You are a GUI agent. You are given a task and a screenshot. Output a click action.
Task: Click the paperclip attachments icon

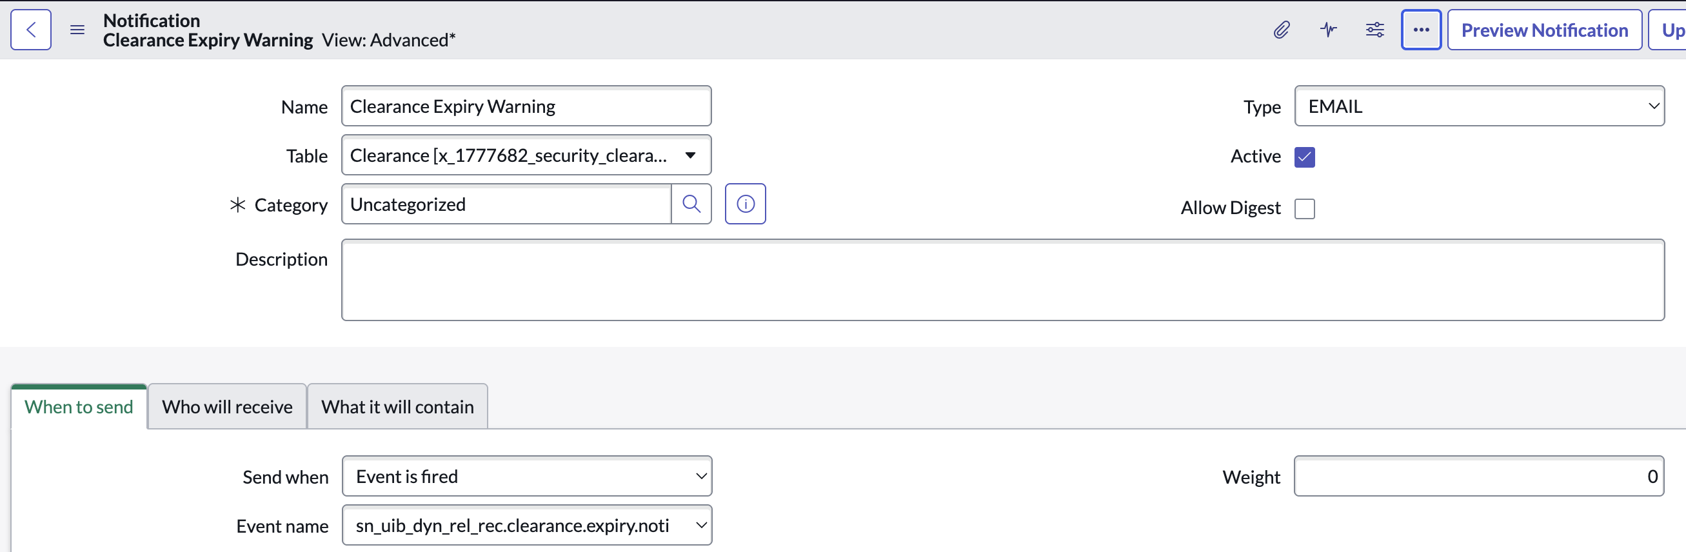coord(1281,30)
